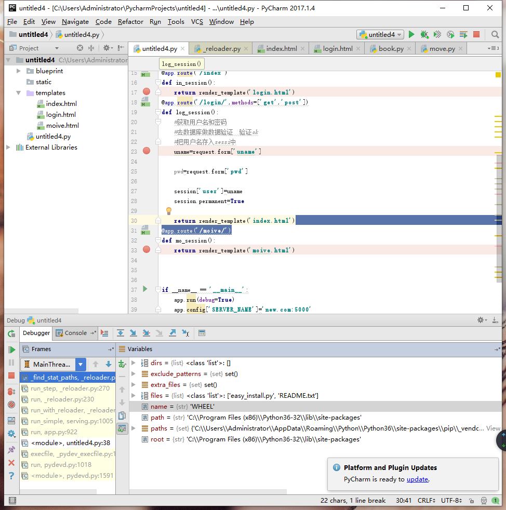
Task: Expand External Libraries node
Action: click(8, 147)
